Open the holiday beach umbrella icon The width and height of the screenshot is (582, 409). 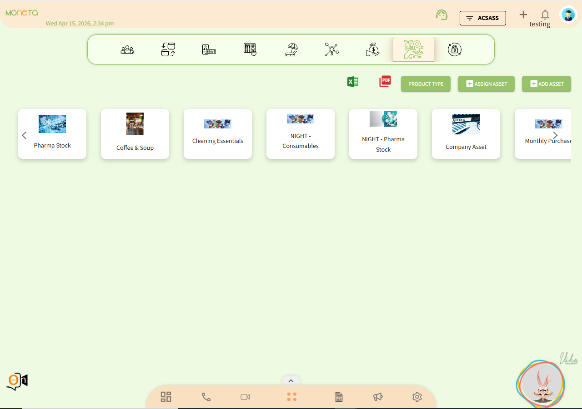click(291, 49)
